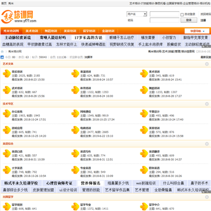
Task: Open the 主动脉轻度返流 link in first row
Action: [x=18, y=38]
